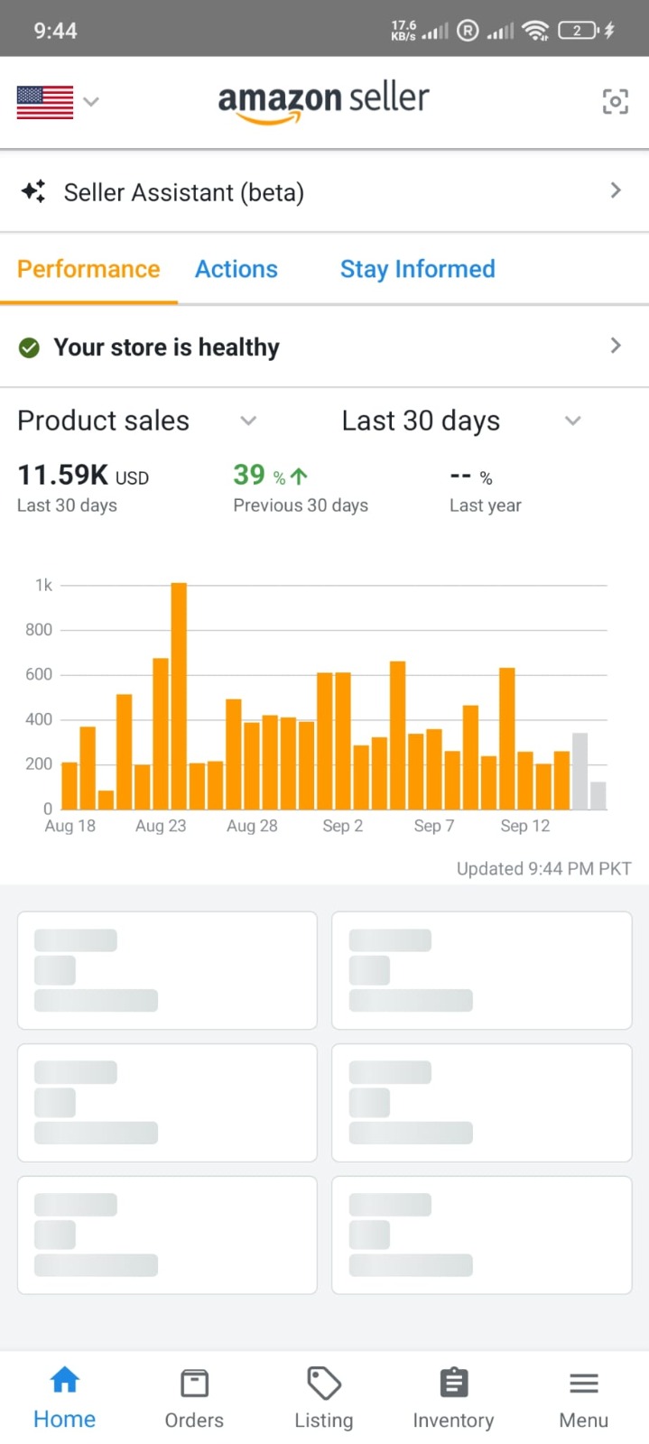
Task: Tap the tallest bar in sales chart
Action: click(x=179, y=695)
